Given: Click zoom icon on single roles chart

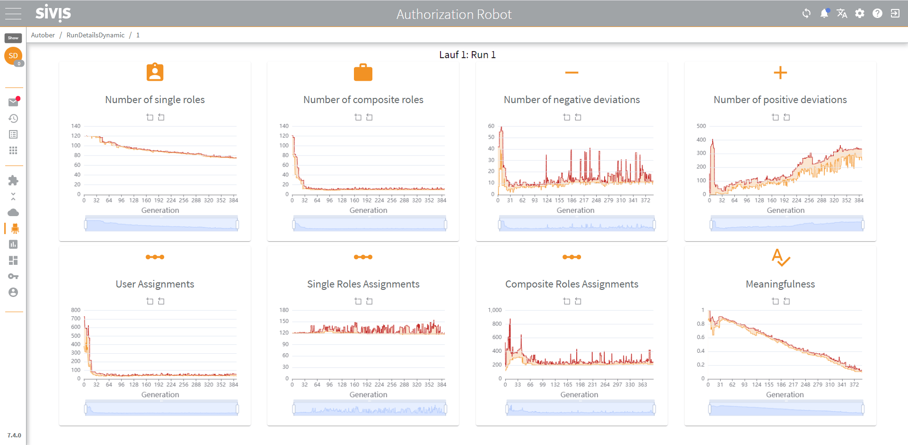Looking at the screenshot, I should click(150, 117).
